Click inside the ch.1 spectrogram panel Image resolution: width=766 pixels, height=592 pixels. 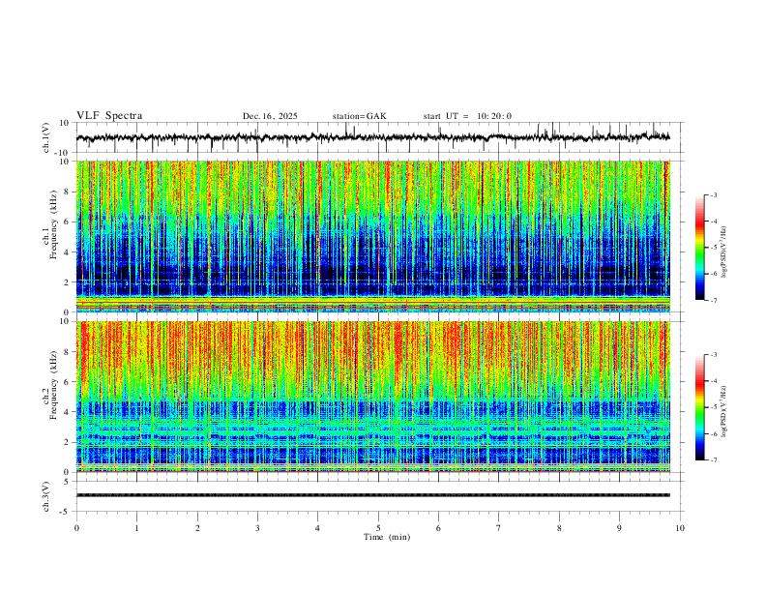pyautogui.click(x=373, y=236)
